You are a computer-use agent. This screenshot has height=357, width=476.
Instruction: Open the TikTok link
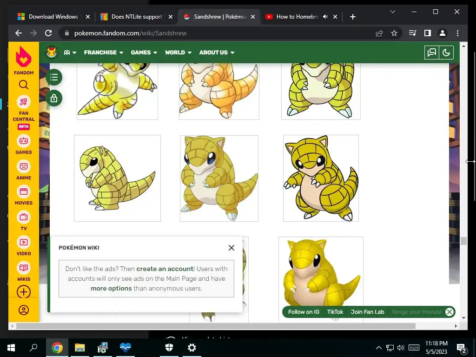point(335,312)
